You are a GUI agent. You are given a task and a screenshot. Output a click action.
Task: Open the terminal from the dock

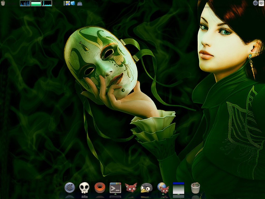(x=115, y=188)
